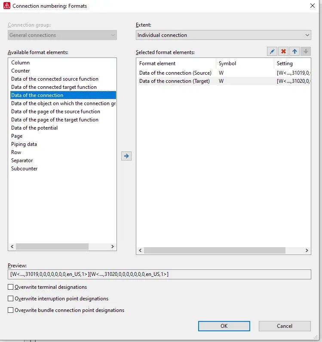Screen dimensions: 322x342
Task: Enable Overwrite interruption point designations
Action: 10,298
